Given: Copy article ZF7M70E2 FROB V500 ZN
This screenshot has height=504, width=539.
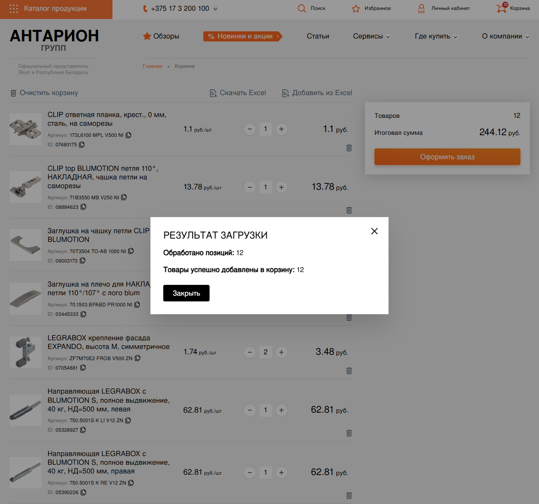Looking at the screenshot, I should 138,358.
